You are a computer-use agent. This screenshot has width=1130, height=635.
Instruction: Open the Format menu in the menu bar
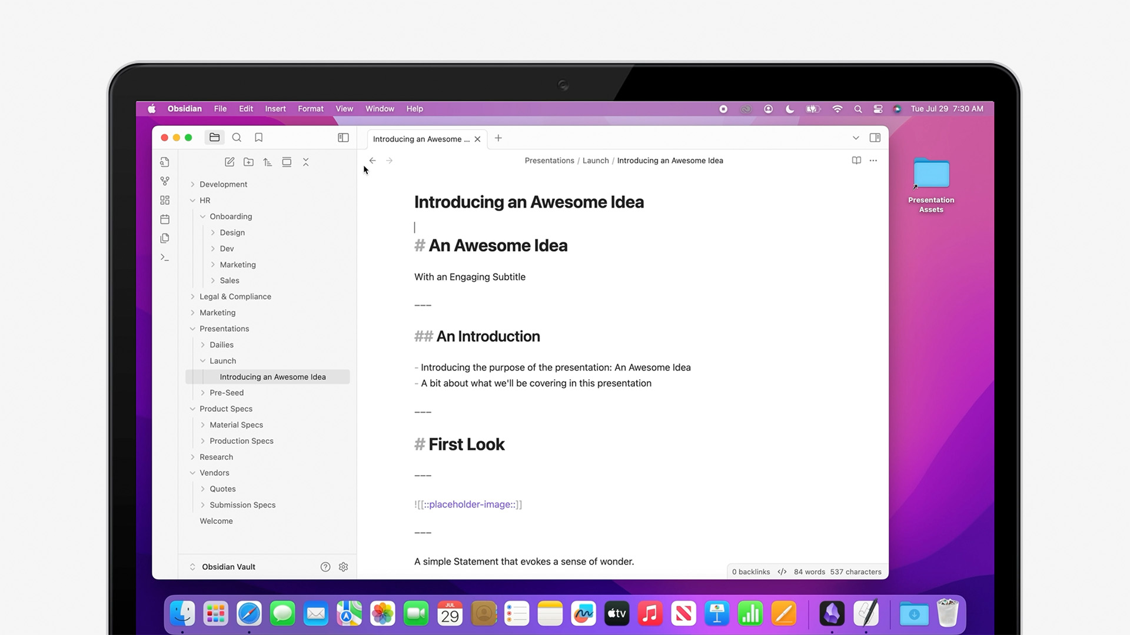(x=310, y=108)
